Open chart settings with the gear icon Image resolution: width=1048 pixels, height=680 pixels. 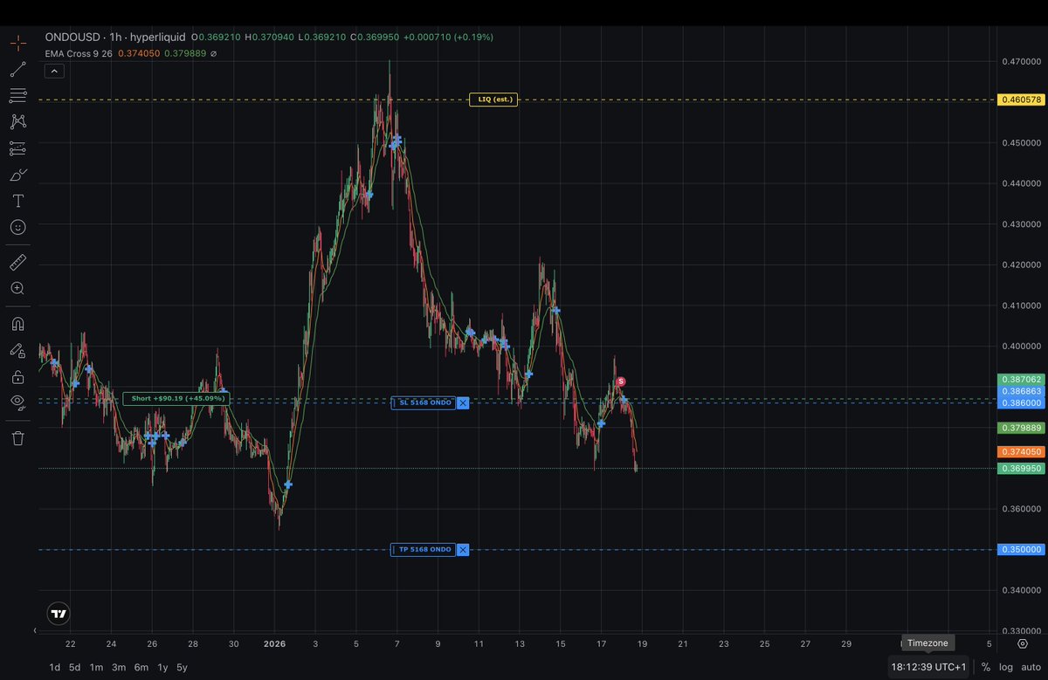pos(1023,643)
